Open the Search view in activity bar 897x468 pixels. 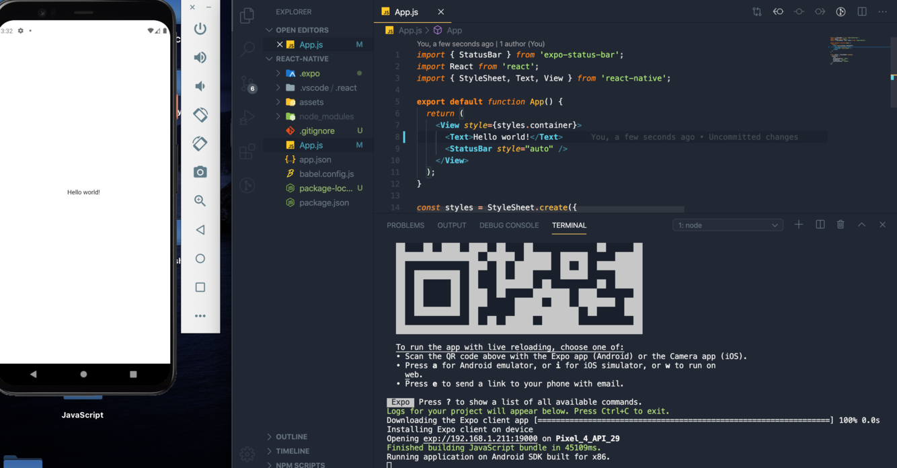(x=247, y=48)
